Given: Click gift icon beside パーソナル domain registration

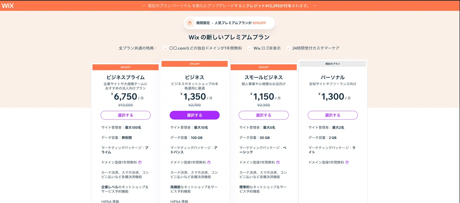Looking at the screenshot, I should coord(347,162).
